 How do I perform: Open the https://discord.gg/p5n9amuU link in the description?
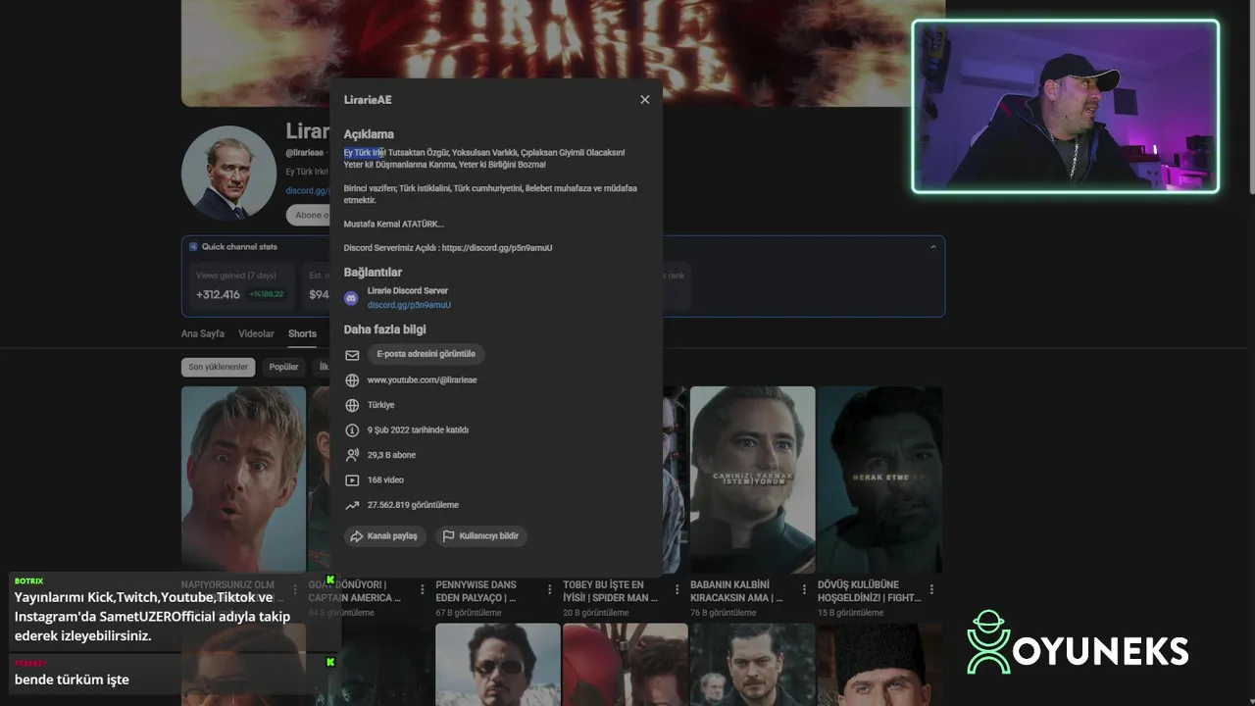(x=497, y=248)
